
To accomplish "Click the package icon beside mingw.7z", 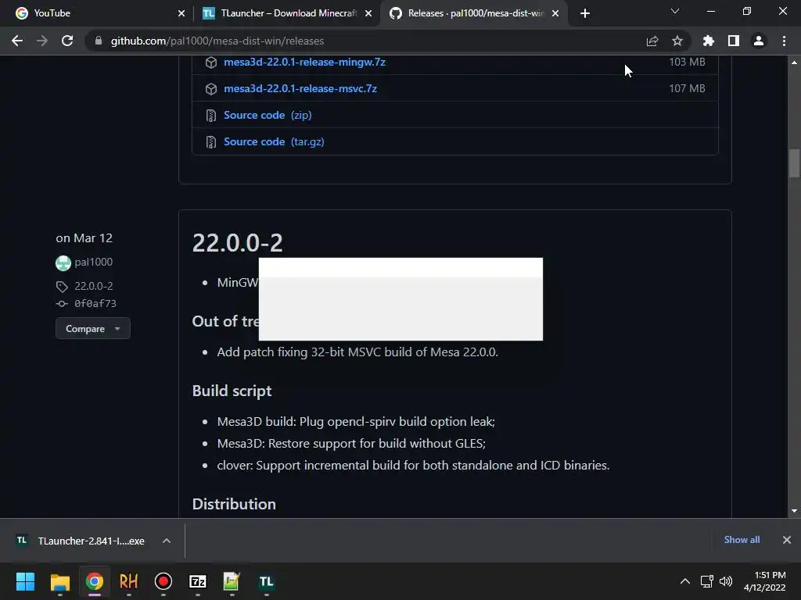I will point(211,62).
